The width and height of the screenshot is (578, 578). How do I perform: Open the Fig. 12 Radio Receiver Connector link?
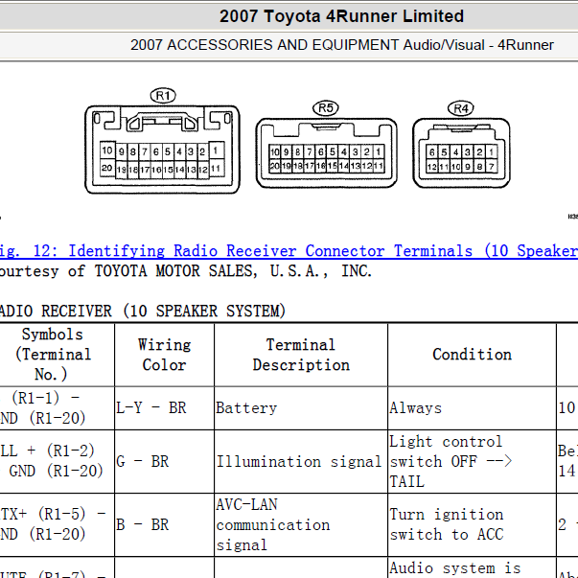pos(289,251)
